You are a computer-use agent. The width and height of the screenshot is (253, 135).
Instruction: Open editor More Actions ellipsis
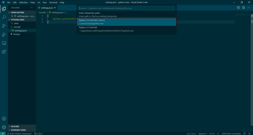pos(249,8)
